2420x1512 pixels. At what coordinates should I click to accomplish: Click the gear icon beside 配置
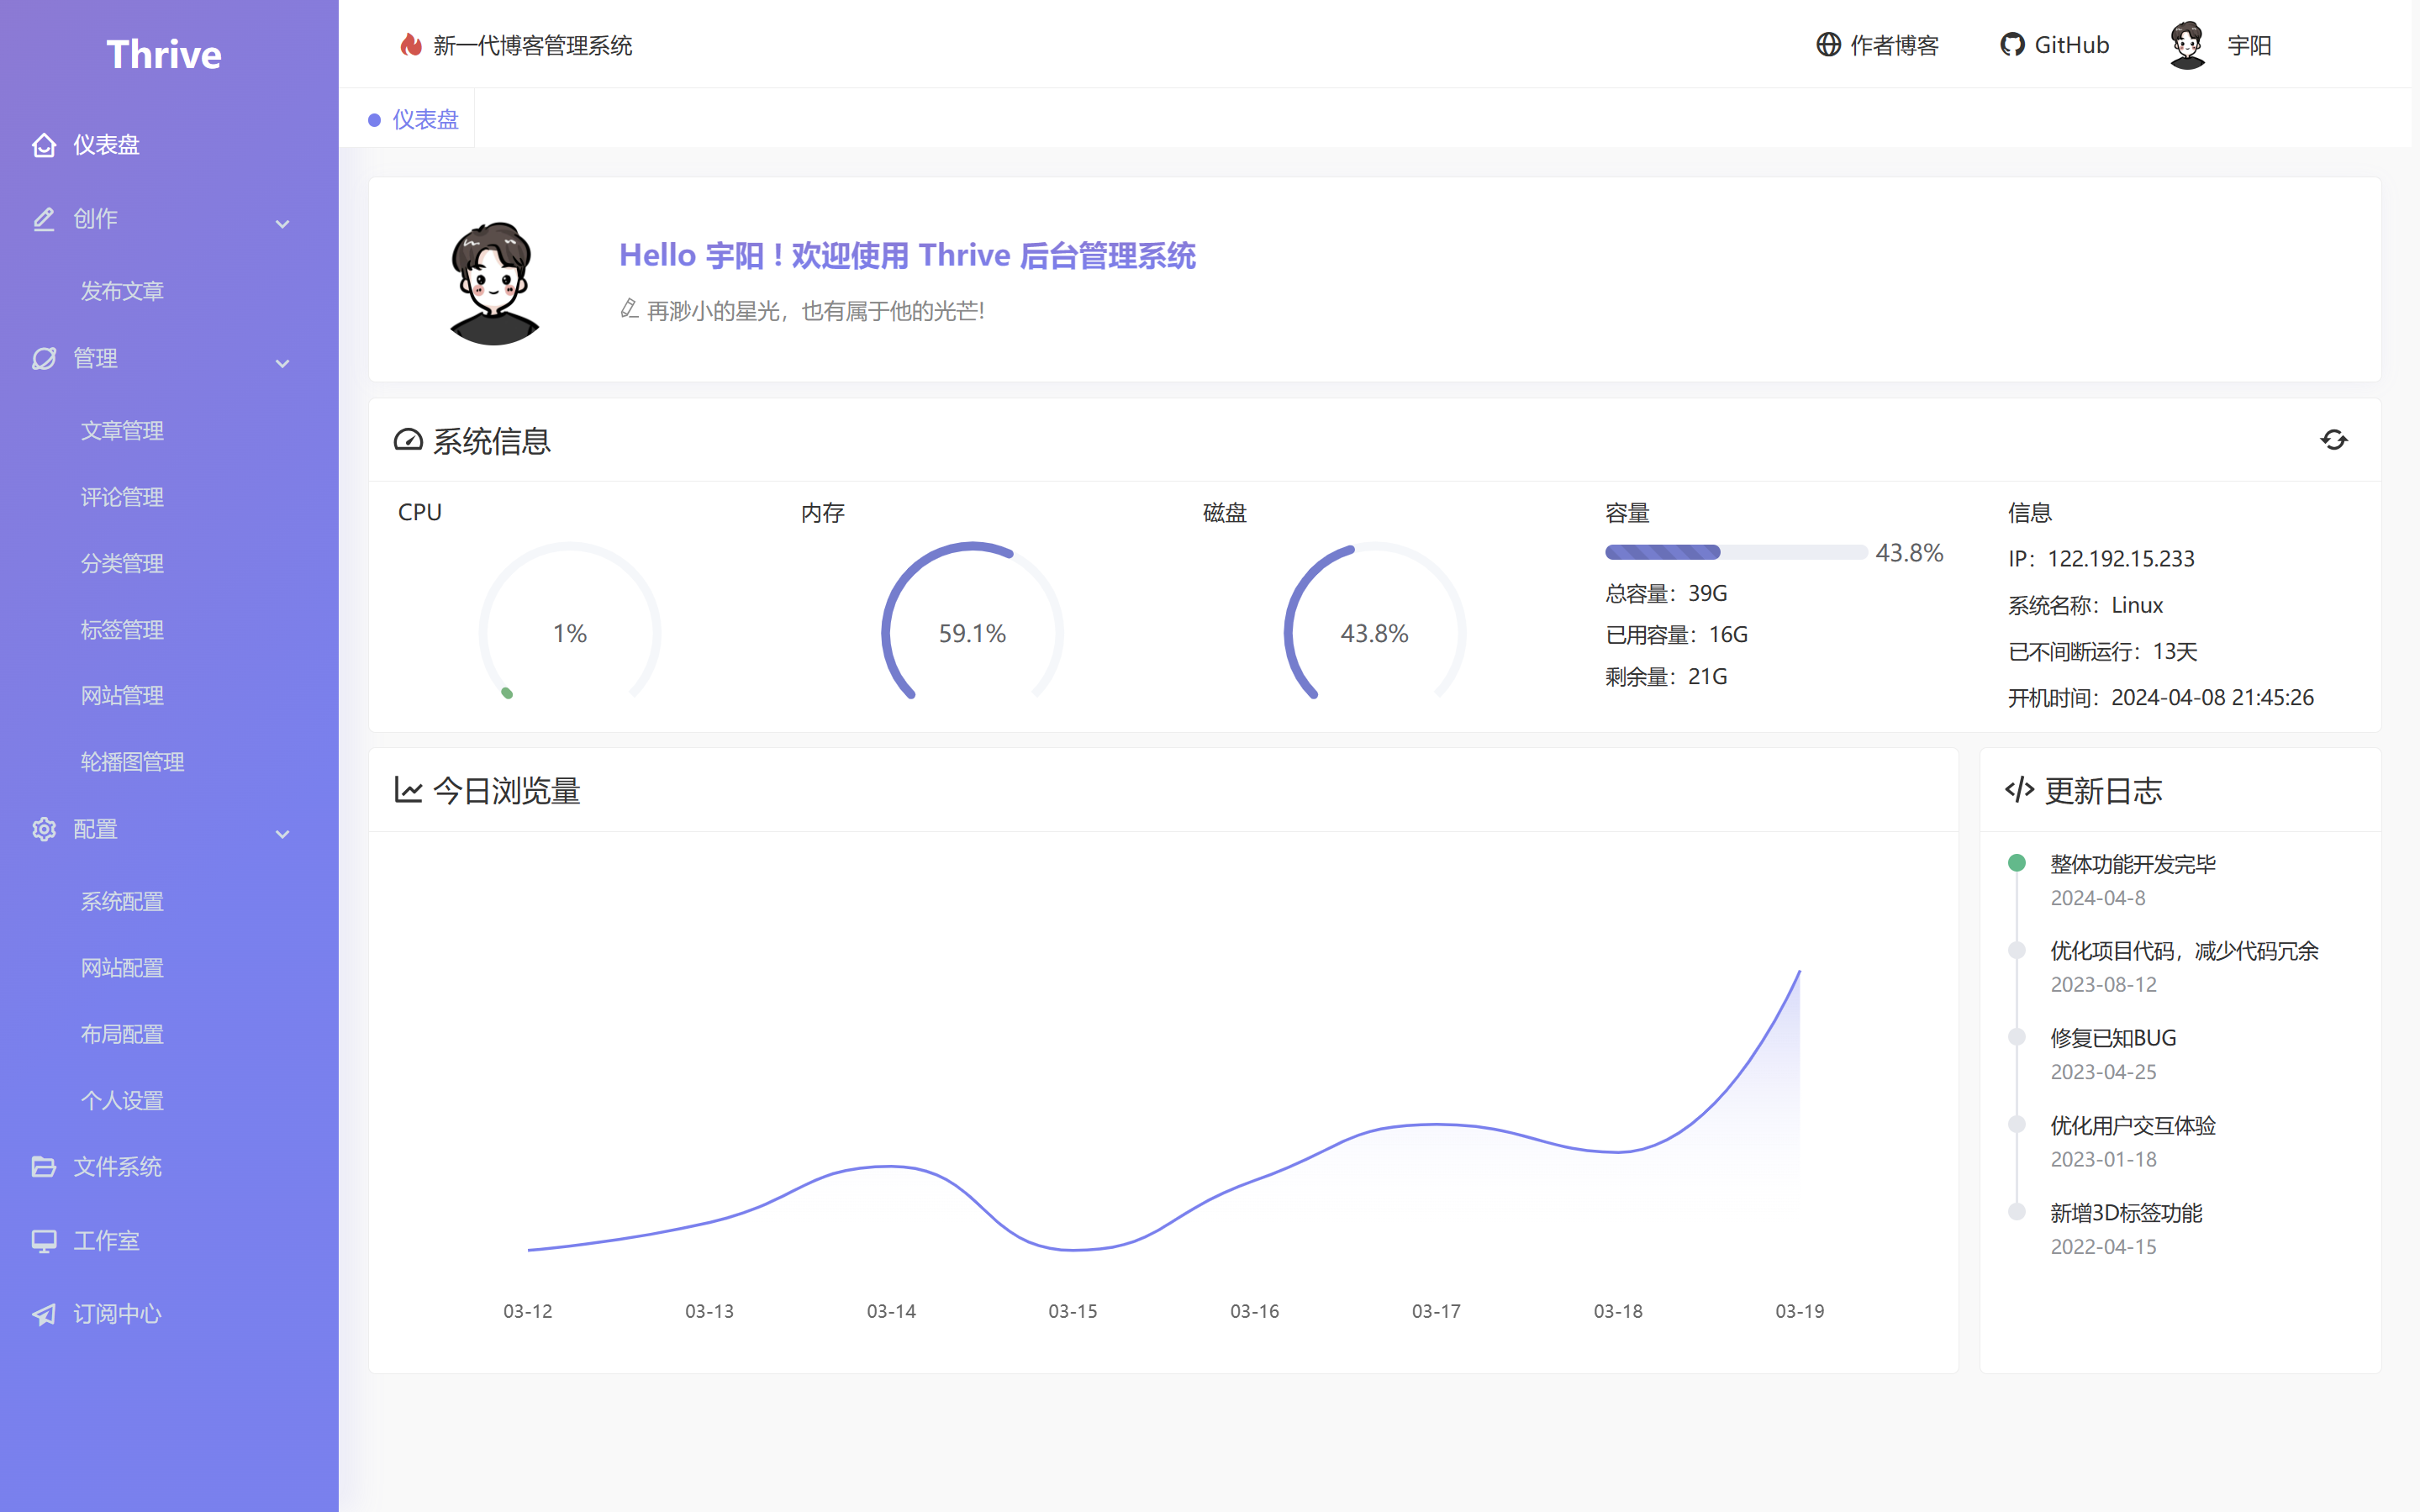pos(44,829)
